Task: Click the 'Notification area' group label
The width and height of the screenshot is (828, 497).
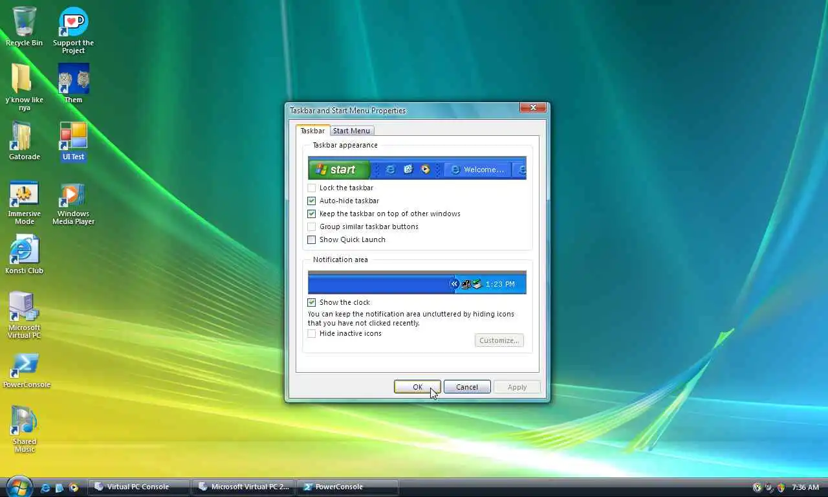Action: [340, 260]
